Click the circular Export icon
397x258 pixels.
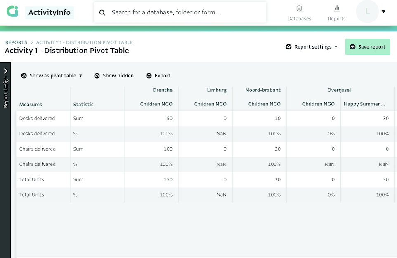coord(149,76)
